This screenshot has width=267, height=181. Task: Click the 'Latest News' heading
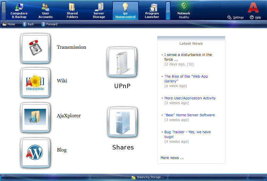coord(191,43)
